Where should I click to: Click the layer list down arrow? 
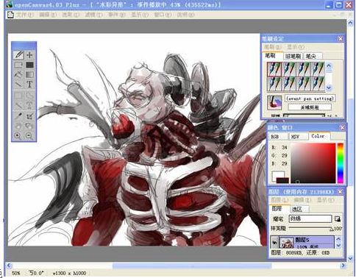point(338,245)
